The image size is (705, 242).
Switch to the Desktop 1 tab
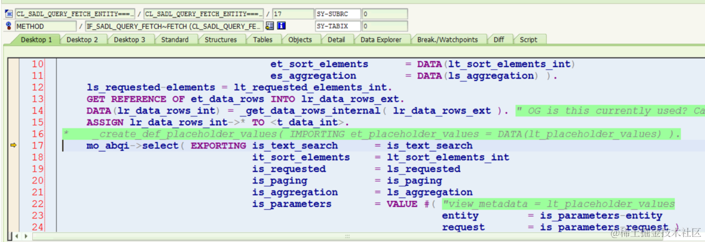click(x=35, y=40)
